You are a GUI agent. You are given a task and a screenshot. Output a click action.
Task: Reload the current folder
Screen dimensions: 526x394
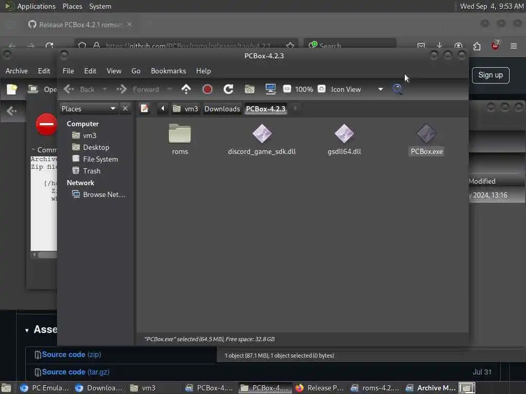tap(229, 89)
